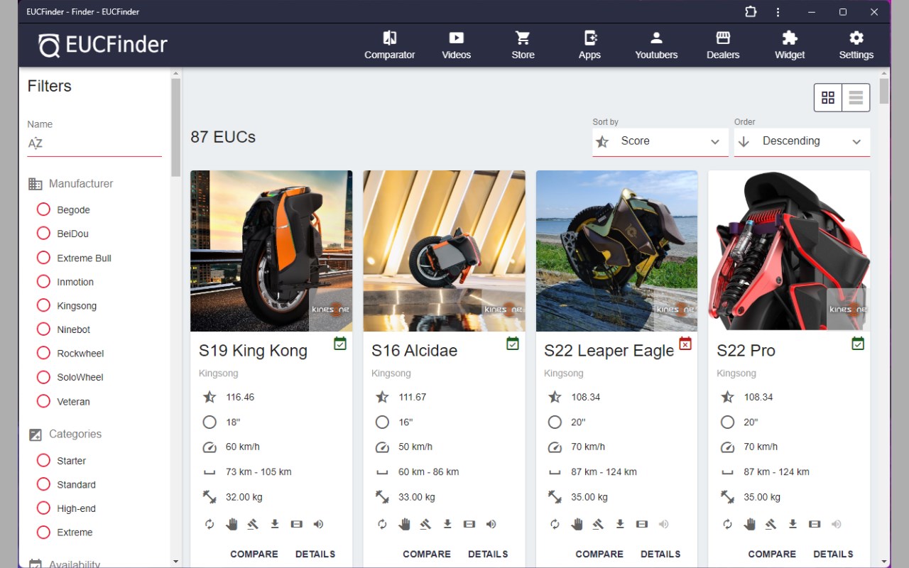Click DETAILS on S22 Pro

(x=833, y=554)
